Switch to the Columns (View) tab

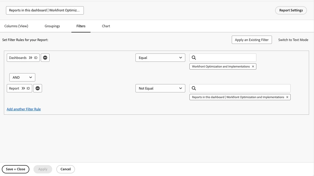[x=16, y=26]
